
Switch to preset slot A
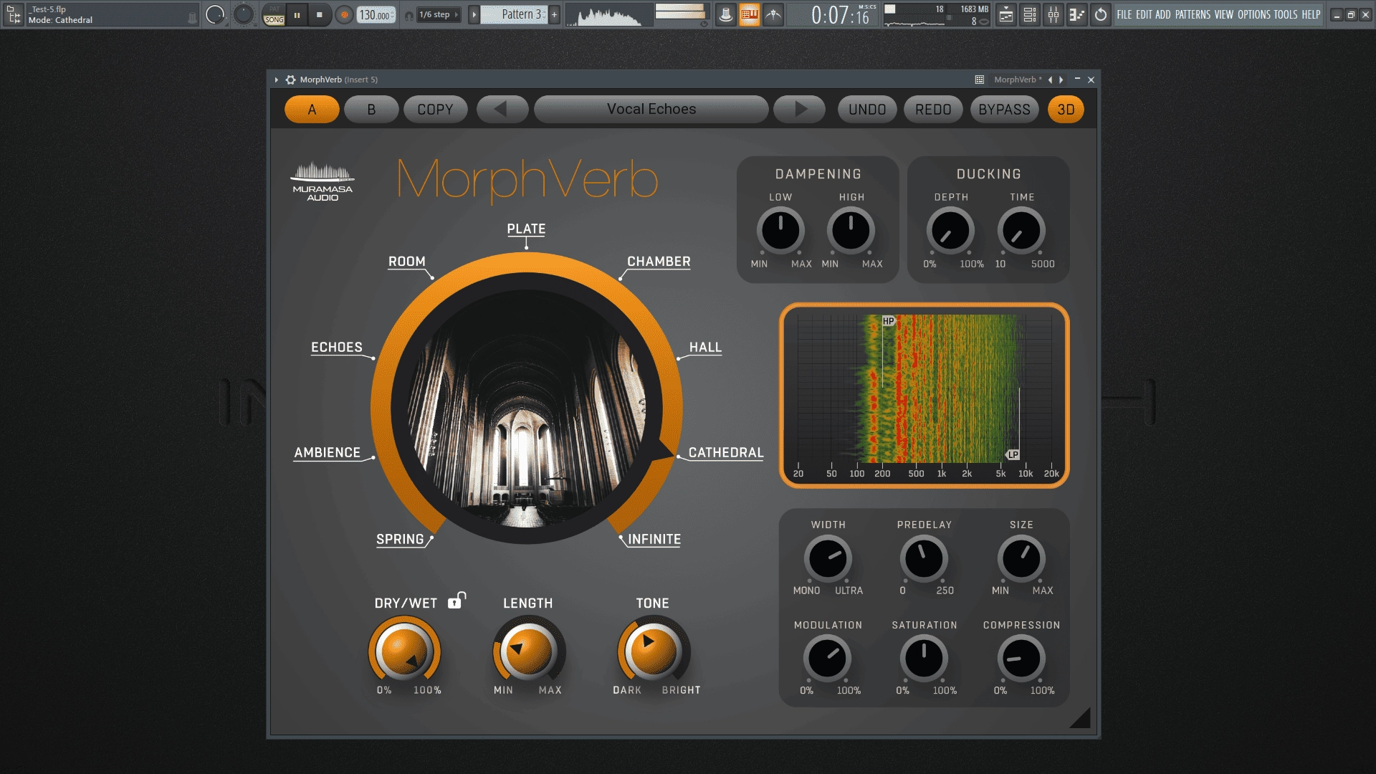click(x=312, y=109)
